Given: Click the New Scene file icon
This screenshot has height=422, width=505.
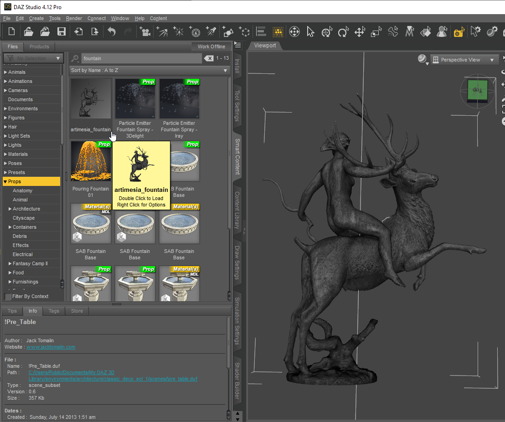Looking at the screenshot, I should (x=11, y=32).
